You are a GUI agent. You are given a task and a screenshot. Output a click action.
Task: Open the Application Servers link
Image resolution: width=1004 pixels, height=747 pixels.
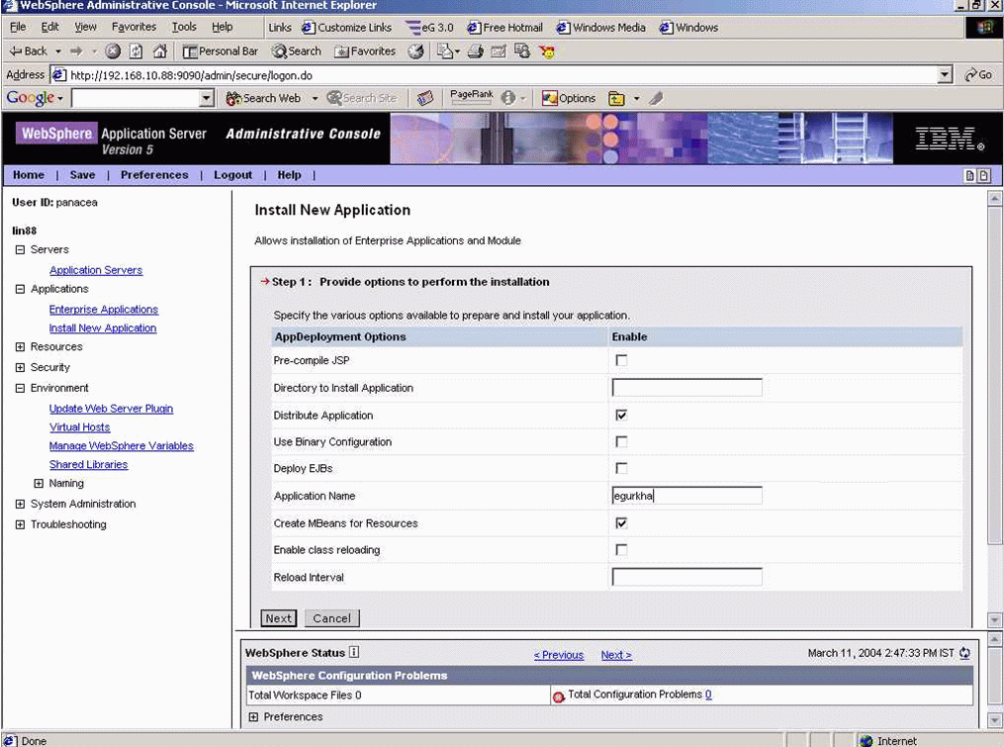tap(96, 270)
